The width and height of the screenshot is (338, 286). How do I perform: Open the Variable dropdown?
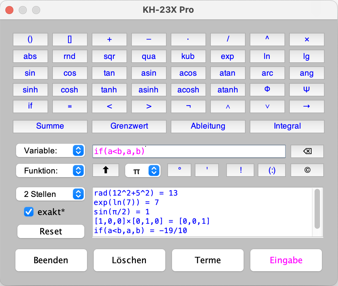coord(50,151)
